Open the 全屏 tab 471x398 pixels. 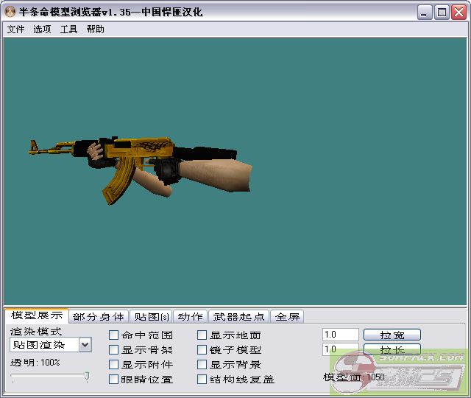click(x=287, y=317)
